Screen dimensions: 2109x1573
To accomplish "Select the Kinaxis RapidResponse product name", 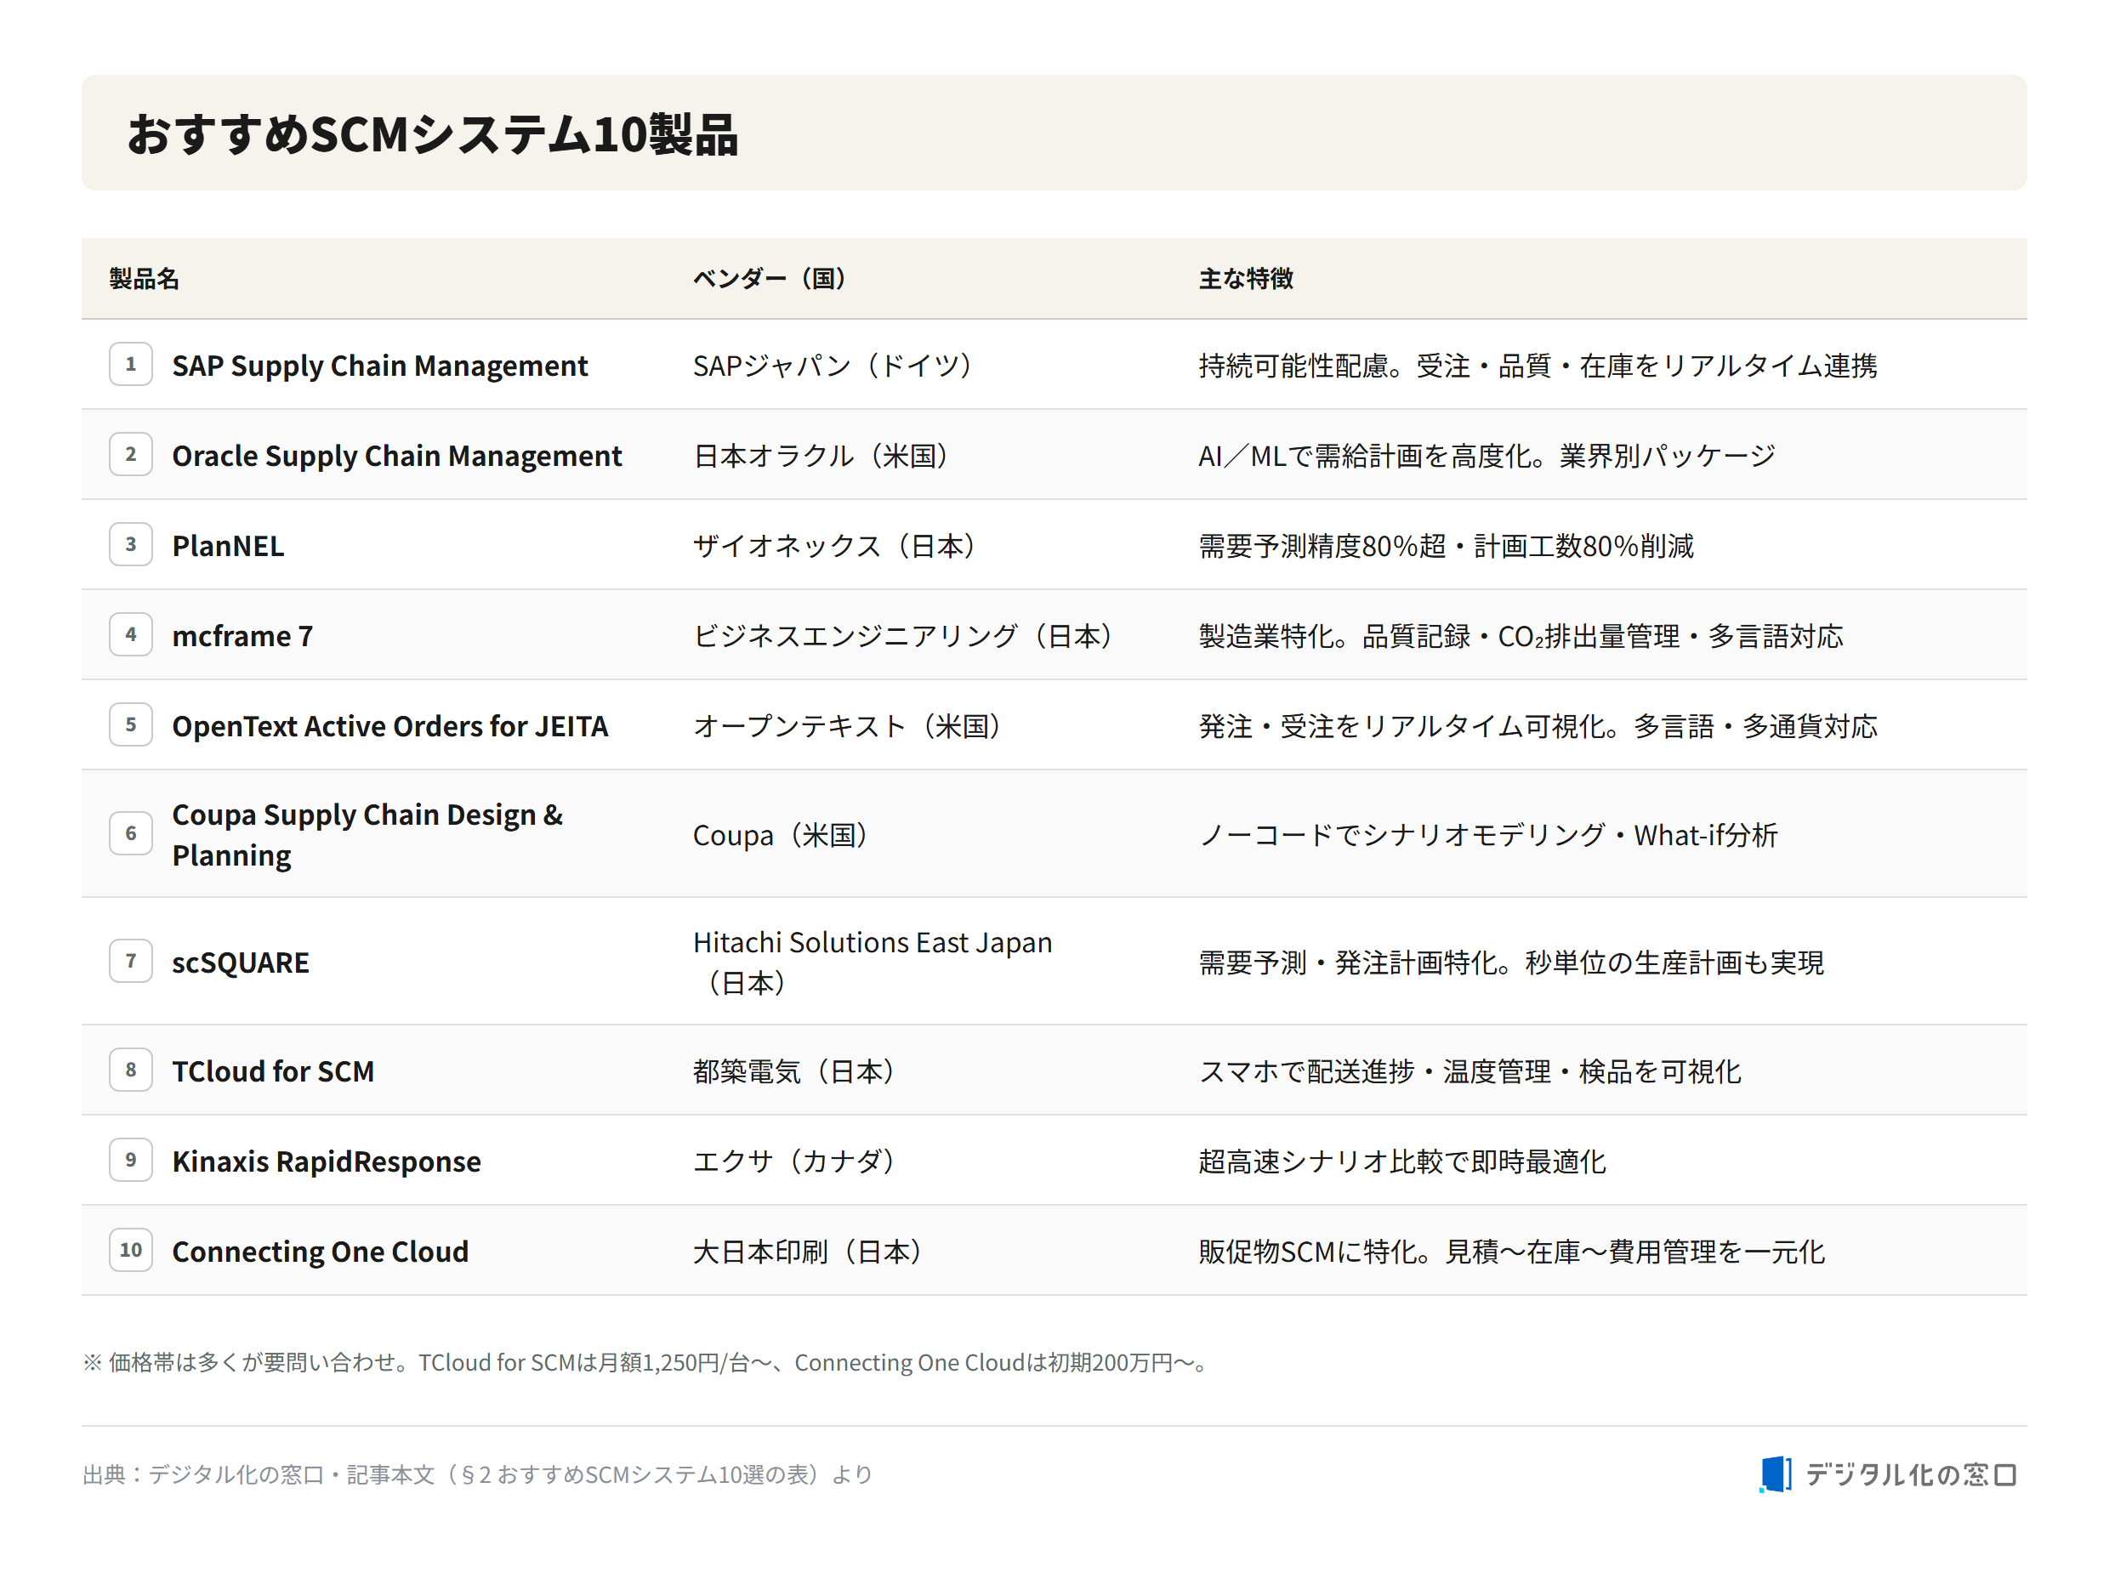I will pos(326,1161).
